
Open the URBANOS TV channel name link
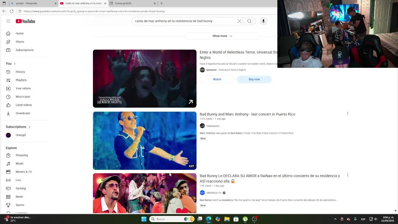pyautogui.click(x=214, y=193)
